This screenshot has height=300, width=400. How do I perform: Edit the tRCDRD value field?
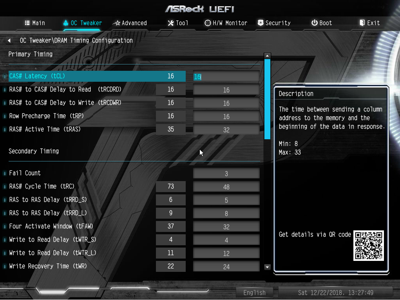(226, 90)
